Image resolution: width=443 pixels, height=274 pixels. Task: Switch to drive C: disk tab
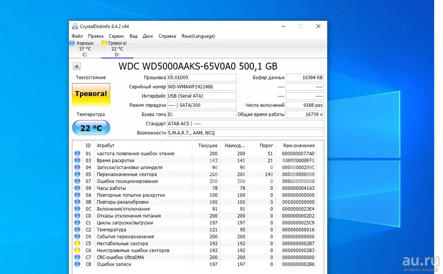(85, 49)
